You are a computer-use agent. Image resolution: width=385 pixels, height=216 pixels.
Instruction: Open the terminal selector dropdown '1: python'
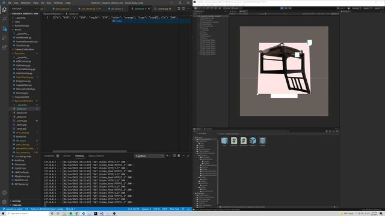[149, 156]
